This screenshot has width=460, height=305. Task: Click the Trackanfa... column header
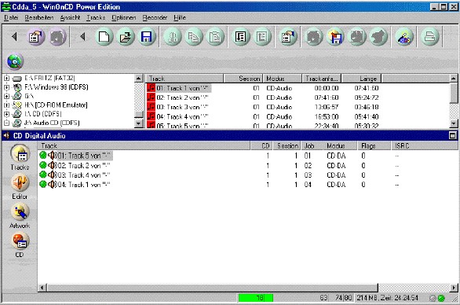coord(322,79)
